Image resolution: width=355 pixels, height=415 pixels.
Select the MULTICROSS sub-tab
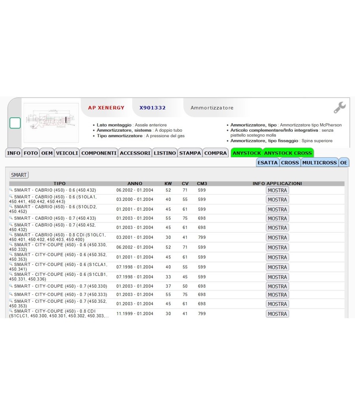(319, 162)
